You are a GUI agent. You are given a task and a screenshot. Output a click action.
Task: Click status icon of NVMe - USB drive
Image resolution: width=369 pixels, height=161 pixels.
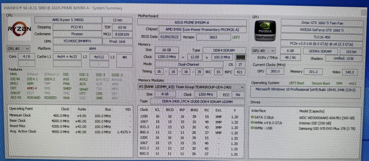(253, 128)
